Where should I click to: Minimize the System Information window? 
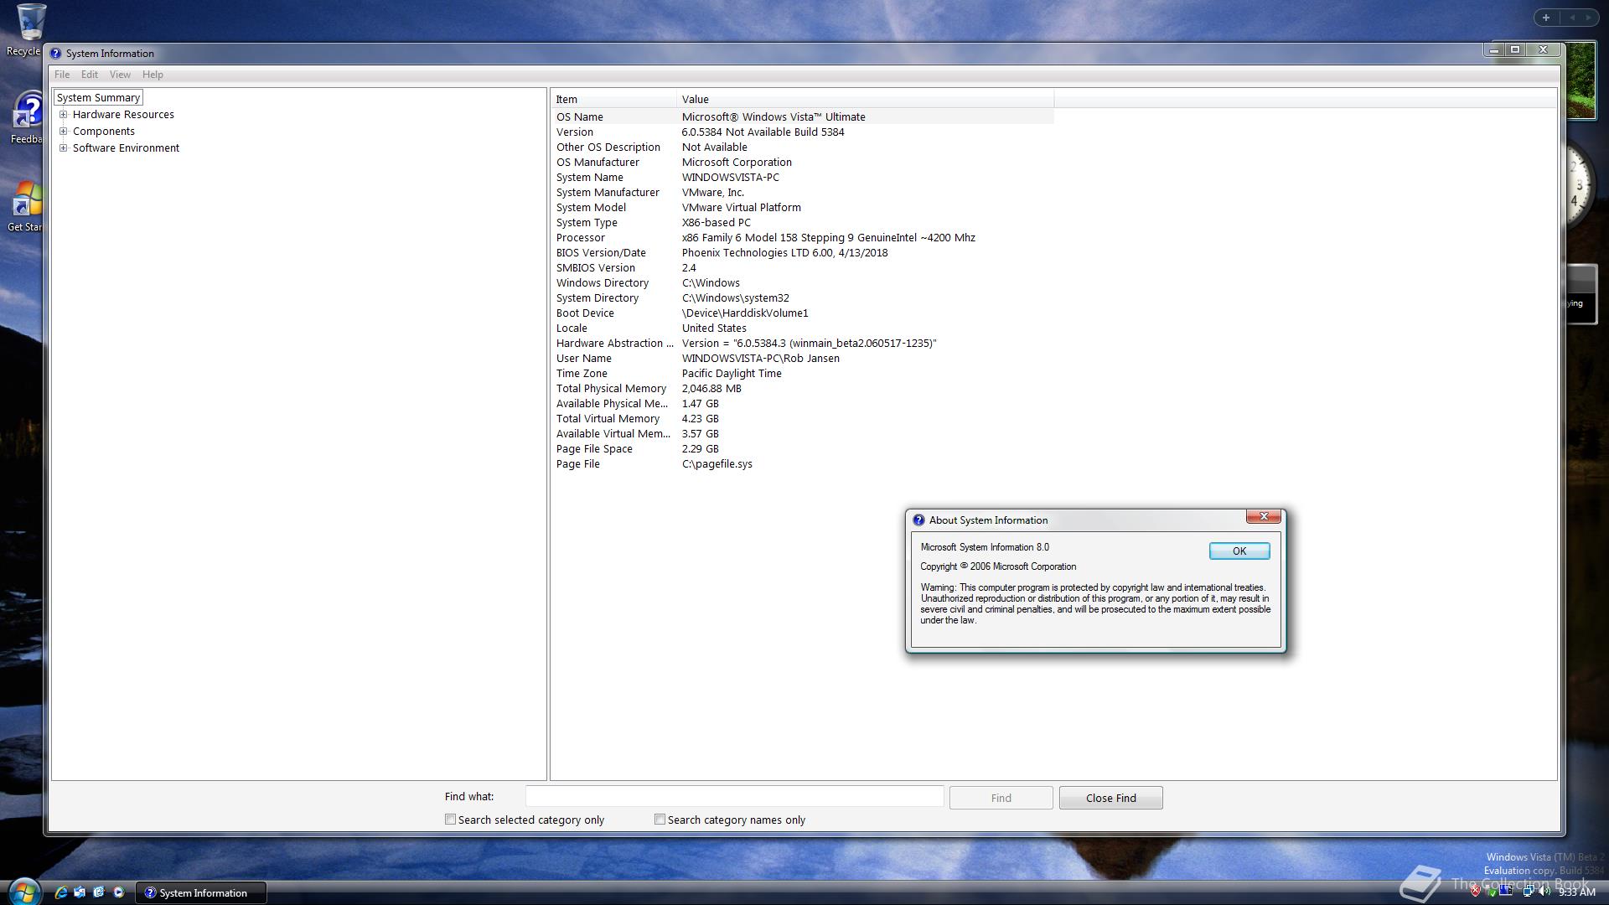coord(1494,50)
